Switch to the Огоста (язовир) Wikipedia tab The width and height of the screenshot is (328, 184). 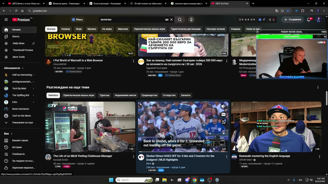pos(107,4)
